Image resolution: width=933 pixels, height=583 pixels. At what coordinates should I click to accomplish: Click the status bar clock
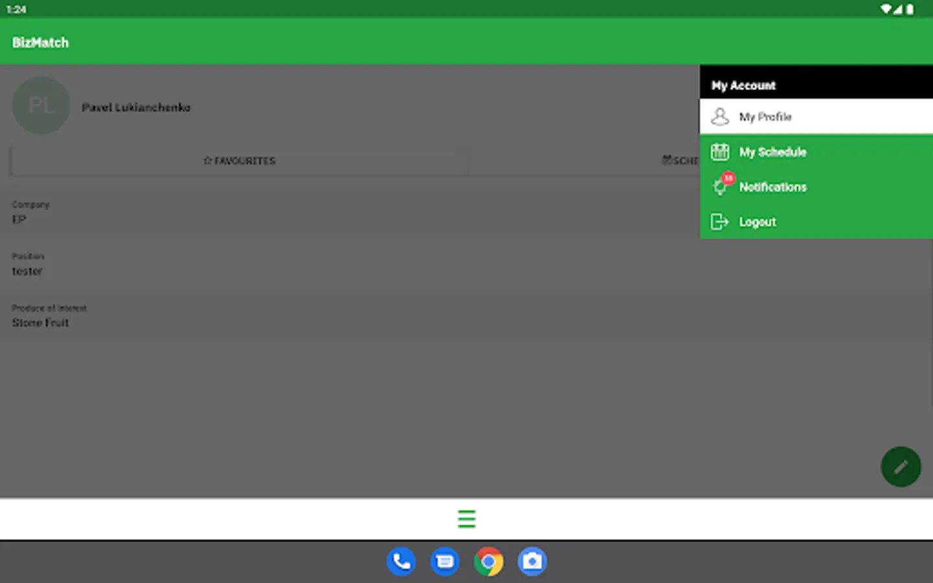pos(16,9)
